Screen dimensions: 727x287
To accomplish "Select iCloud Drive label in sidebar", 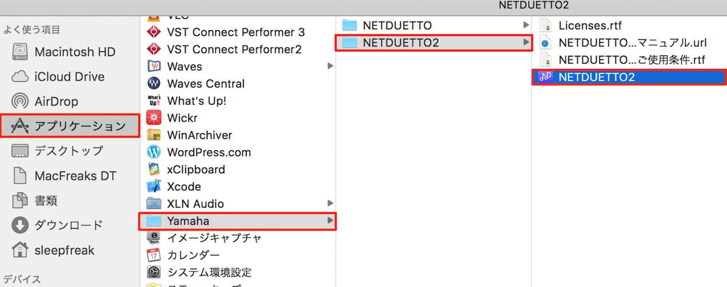I will (70, 77).
